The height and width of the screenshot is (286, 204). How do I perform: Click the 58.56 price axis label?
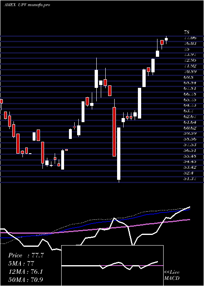190,139
